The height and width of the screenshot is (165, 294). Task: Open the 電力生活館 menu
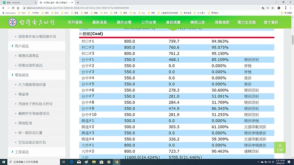click(247, 22)
